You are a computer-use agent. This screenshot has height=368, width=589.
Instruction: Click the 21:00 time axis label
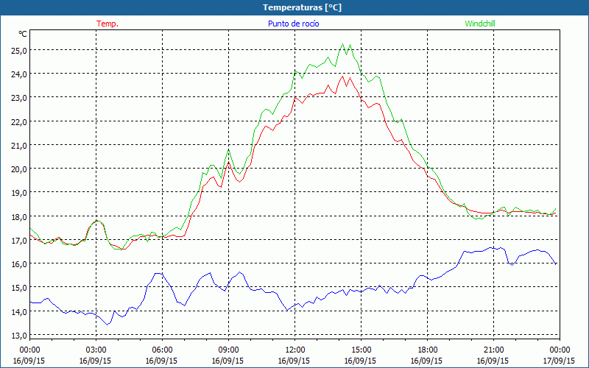493,350
